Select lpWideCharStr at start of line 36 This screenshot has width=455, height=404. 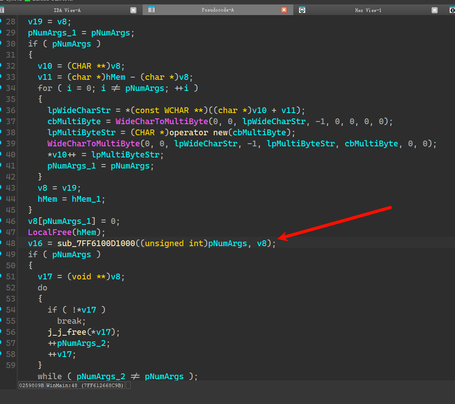point(79,110)
